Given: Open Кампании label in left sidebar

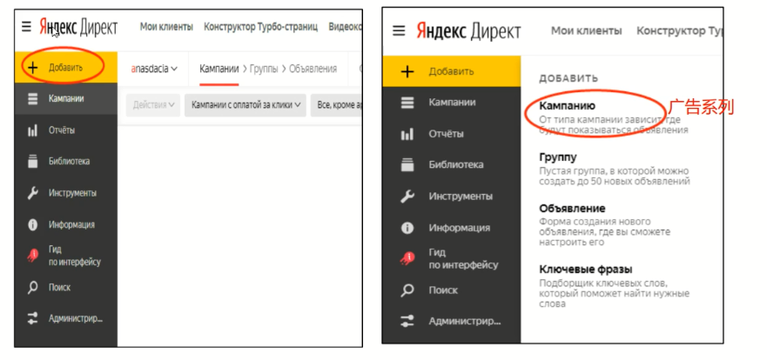Looking at the screenshot, I should coord(66,98).
